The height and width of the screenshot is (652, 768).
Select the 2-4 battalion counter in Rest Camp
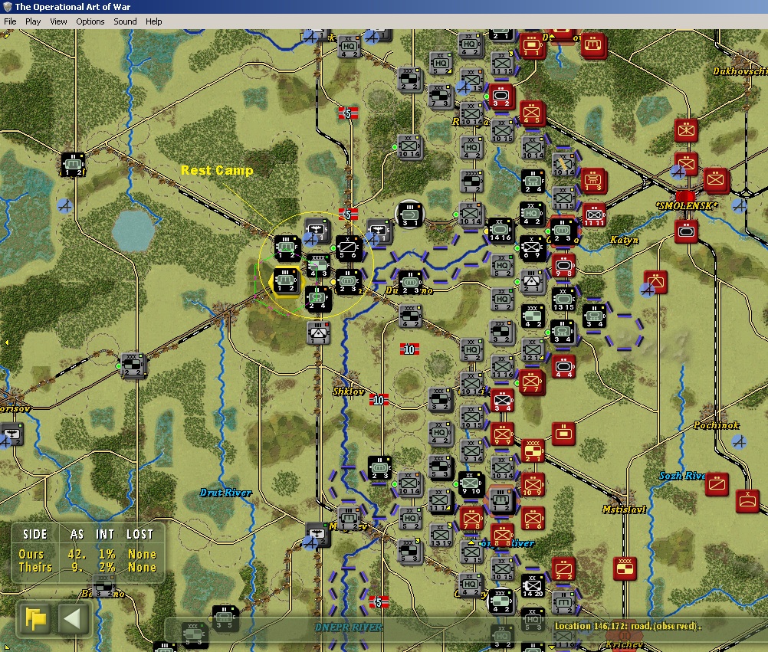click(x=317, y=298)
